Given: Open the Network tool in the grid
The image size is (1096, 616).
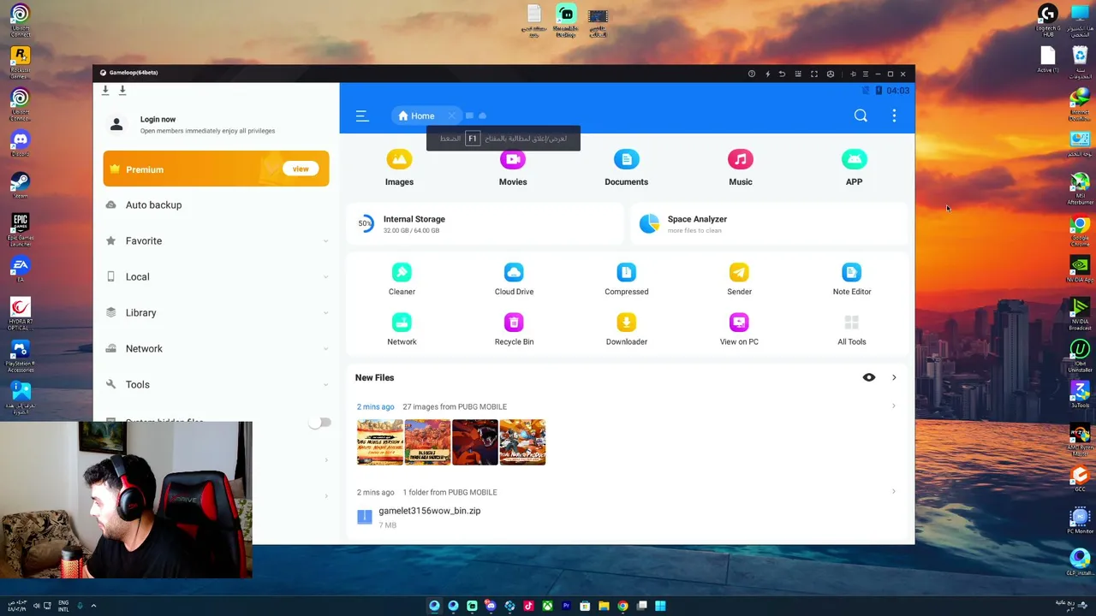Looking at the screenshot, I should 402,329.
